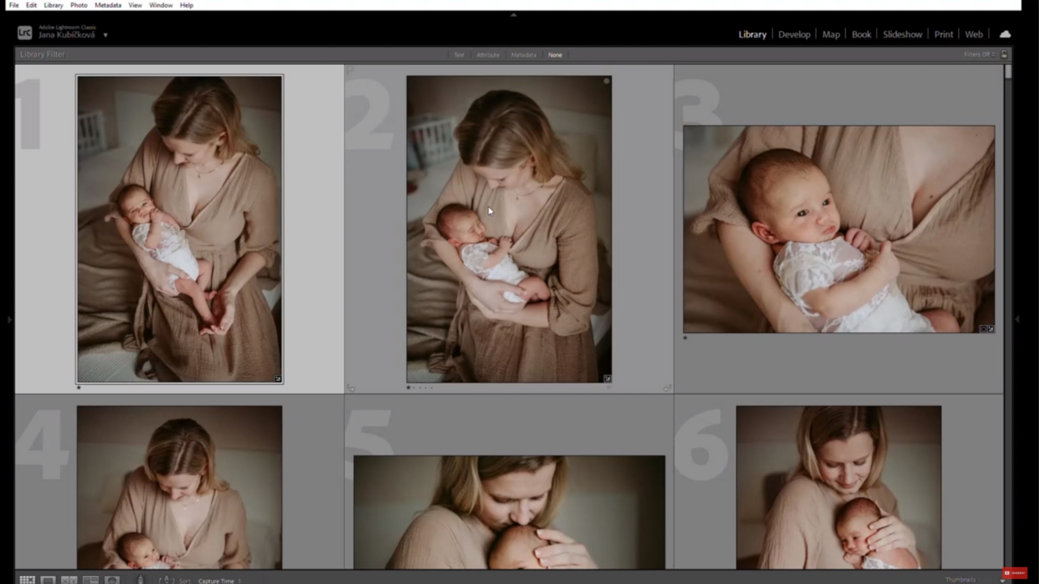Click the crop badge on photo 3
The image size is (1039, 584).
(983, 329)
